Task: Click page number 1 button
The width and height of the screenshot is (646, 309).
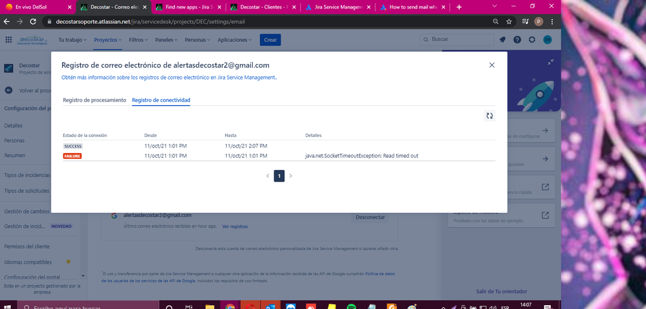Action: (x=279, y=176)
